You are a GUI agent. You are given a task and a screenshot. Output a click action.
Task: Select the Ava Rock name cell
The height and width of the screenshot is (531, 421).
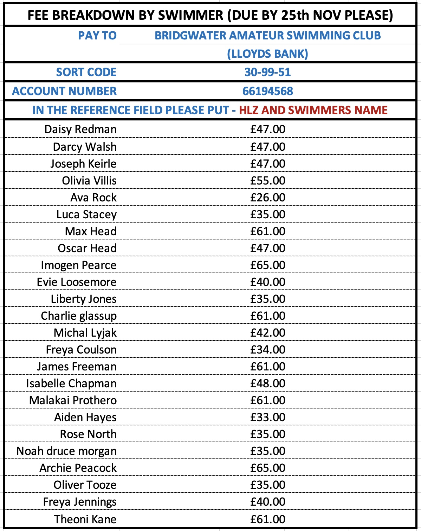93,198
